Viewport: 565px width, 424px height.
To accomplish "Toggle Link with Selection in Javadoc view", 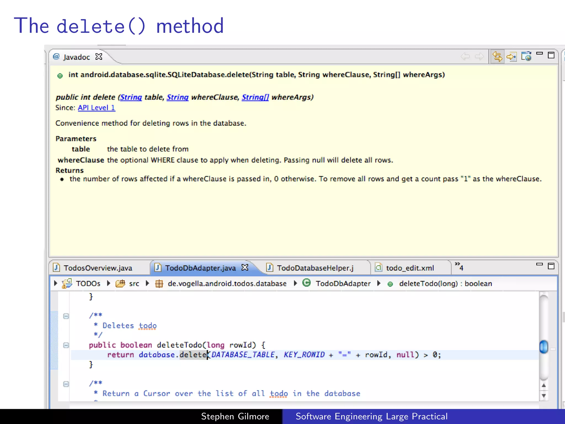I will point(497,57).
